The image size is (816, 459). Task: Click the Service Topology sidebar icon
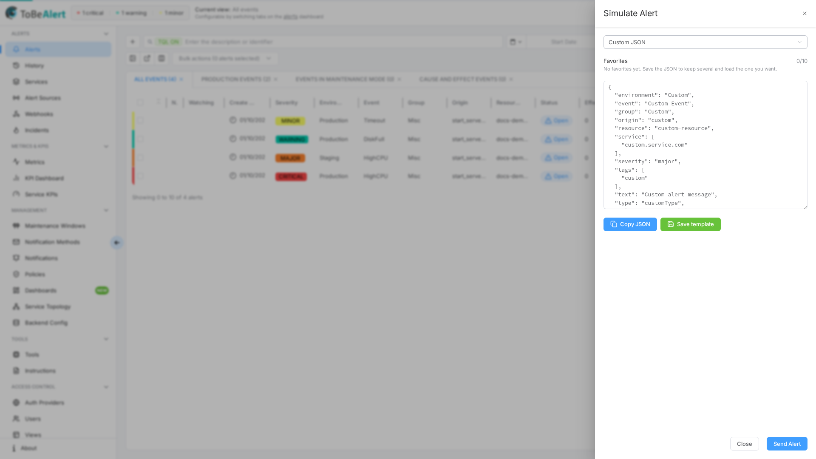[16, 306]
